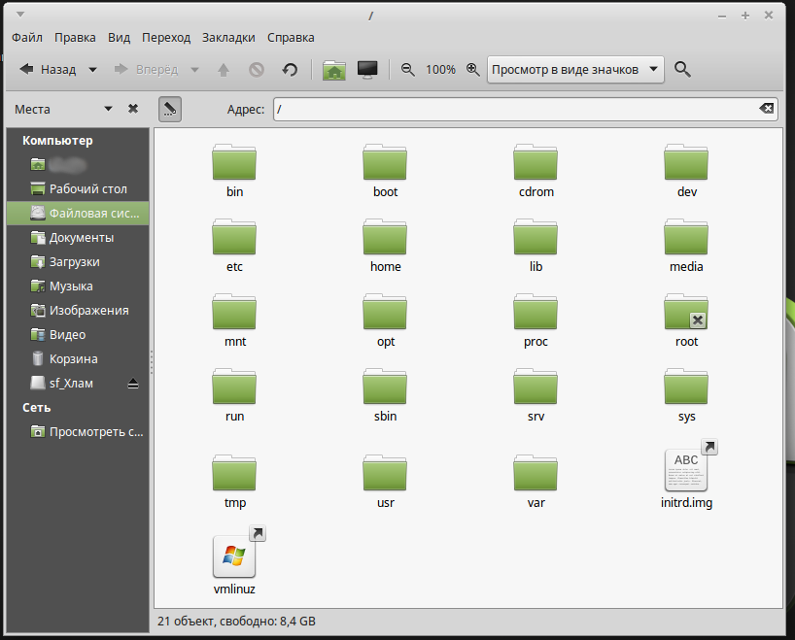The height and width of the screenshot is (640, 795).
Task: Open Видео from the sidebar
Action: tap(78, 335)
